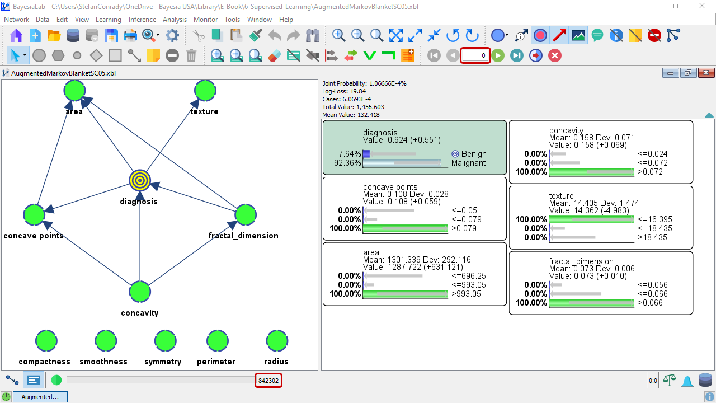The width and height of the screenshot is (716, 403).
Task: Open search with the binoculars icon
Action: (x=313, y=35)
